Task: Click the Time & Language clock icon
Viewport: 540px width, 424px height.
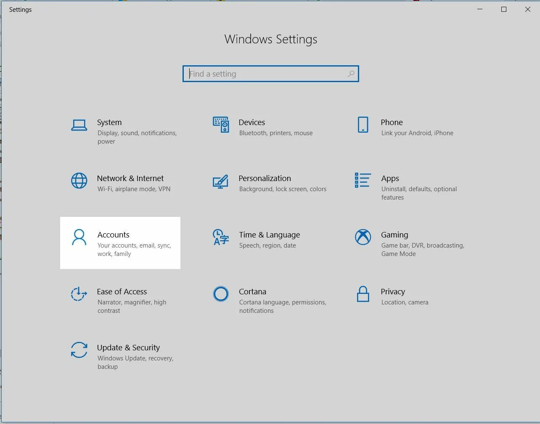Action: (221, 237)
